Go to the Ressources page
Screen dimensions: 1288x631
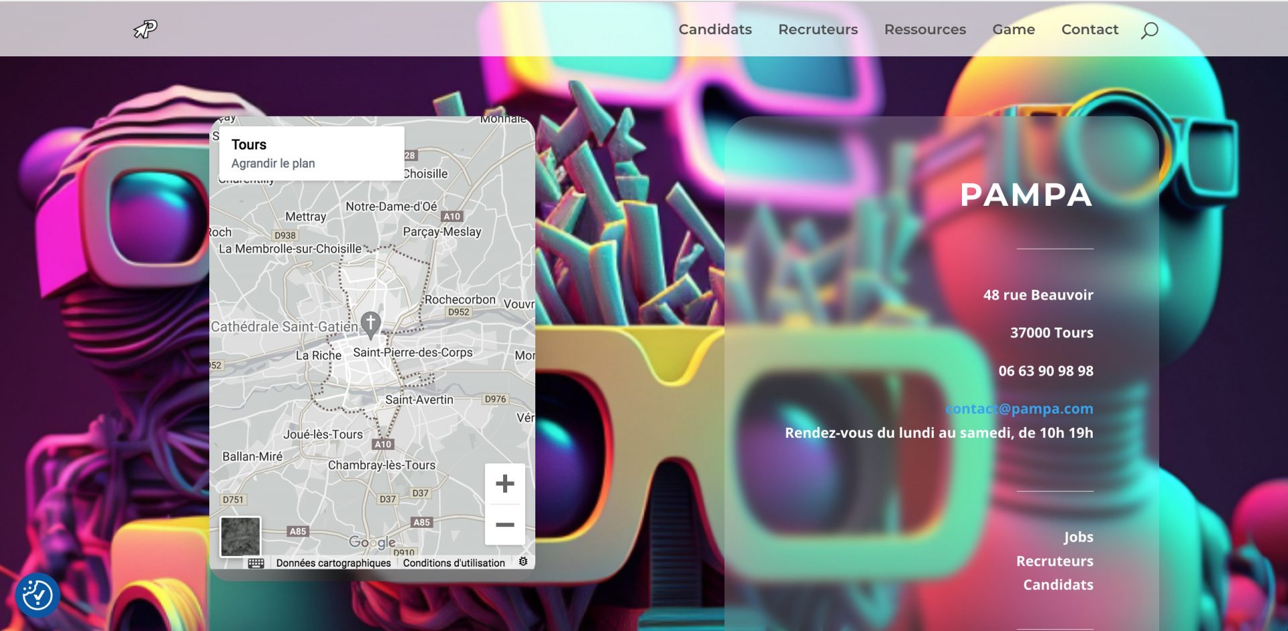(x=924, y=30)
